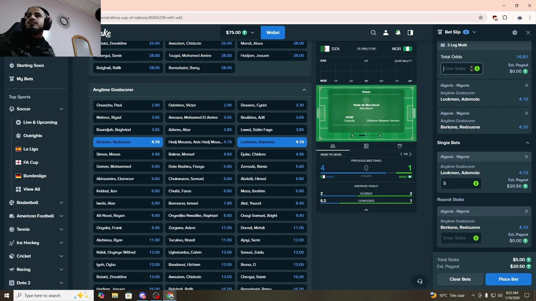The height and width of the screenshot is (301, 536).
Task: Edit the Lookman single stake field
Action: 461,183
